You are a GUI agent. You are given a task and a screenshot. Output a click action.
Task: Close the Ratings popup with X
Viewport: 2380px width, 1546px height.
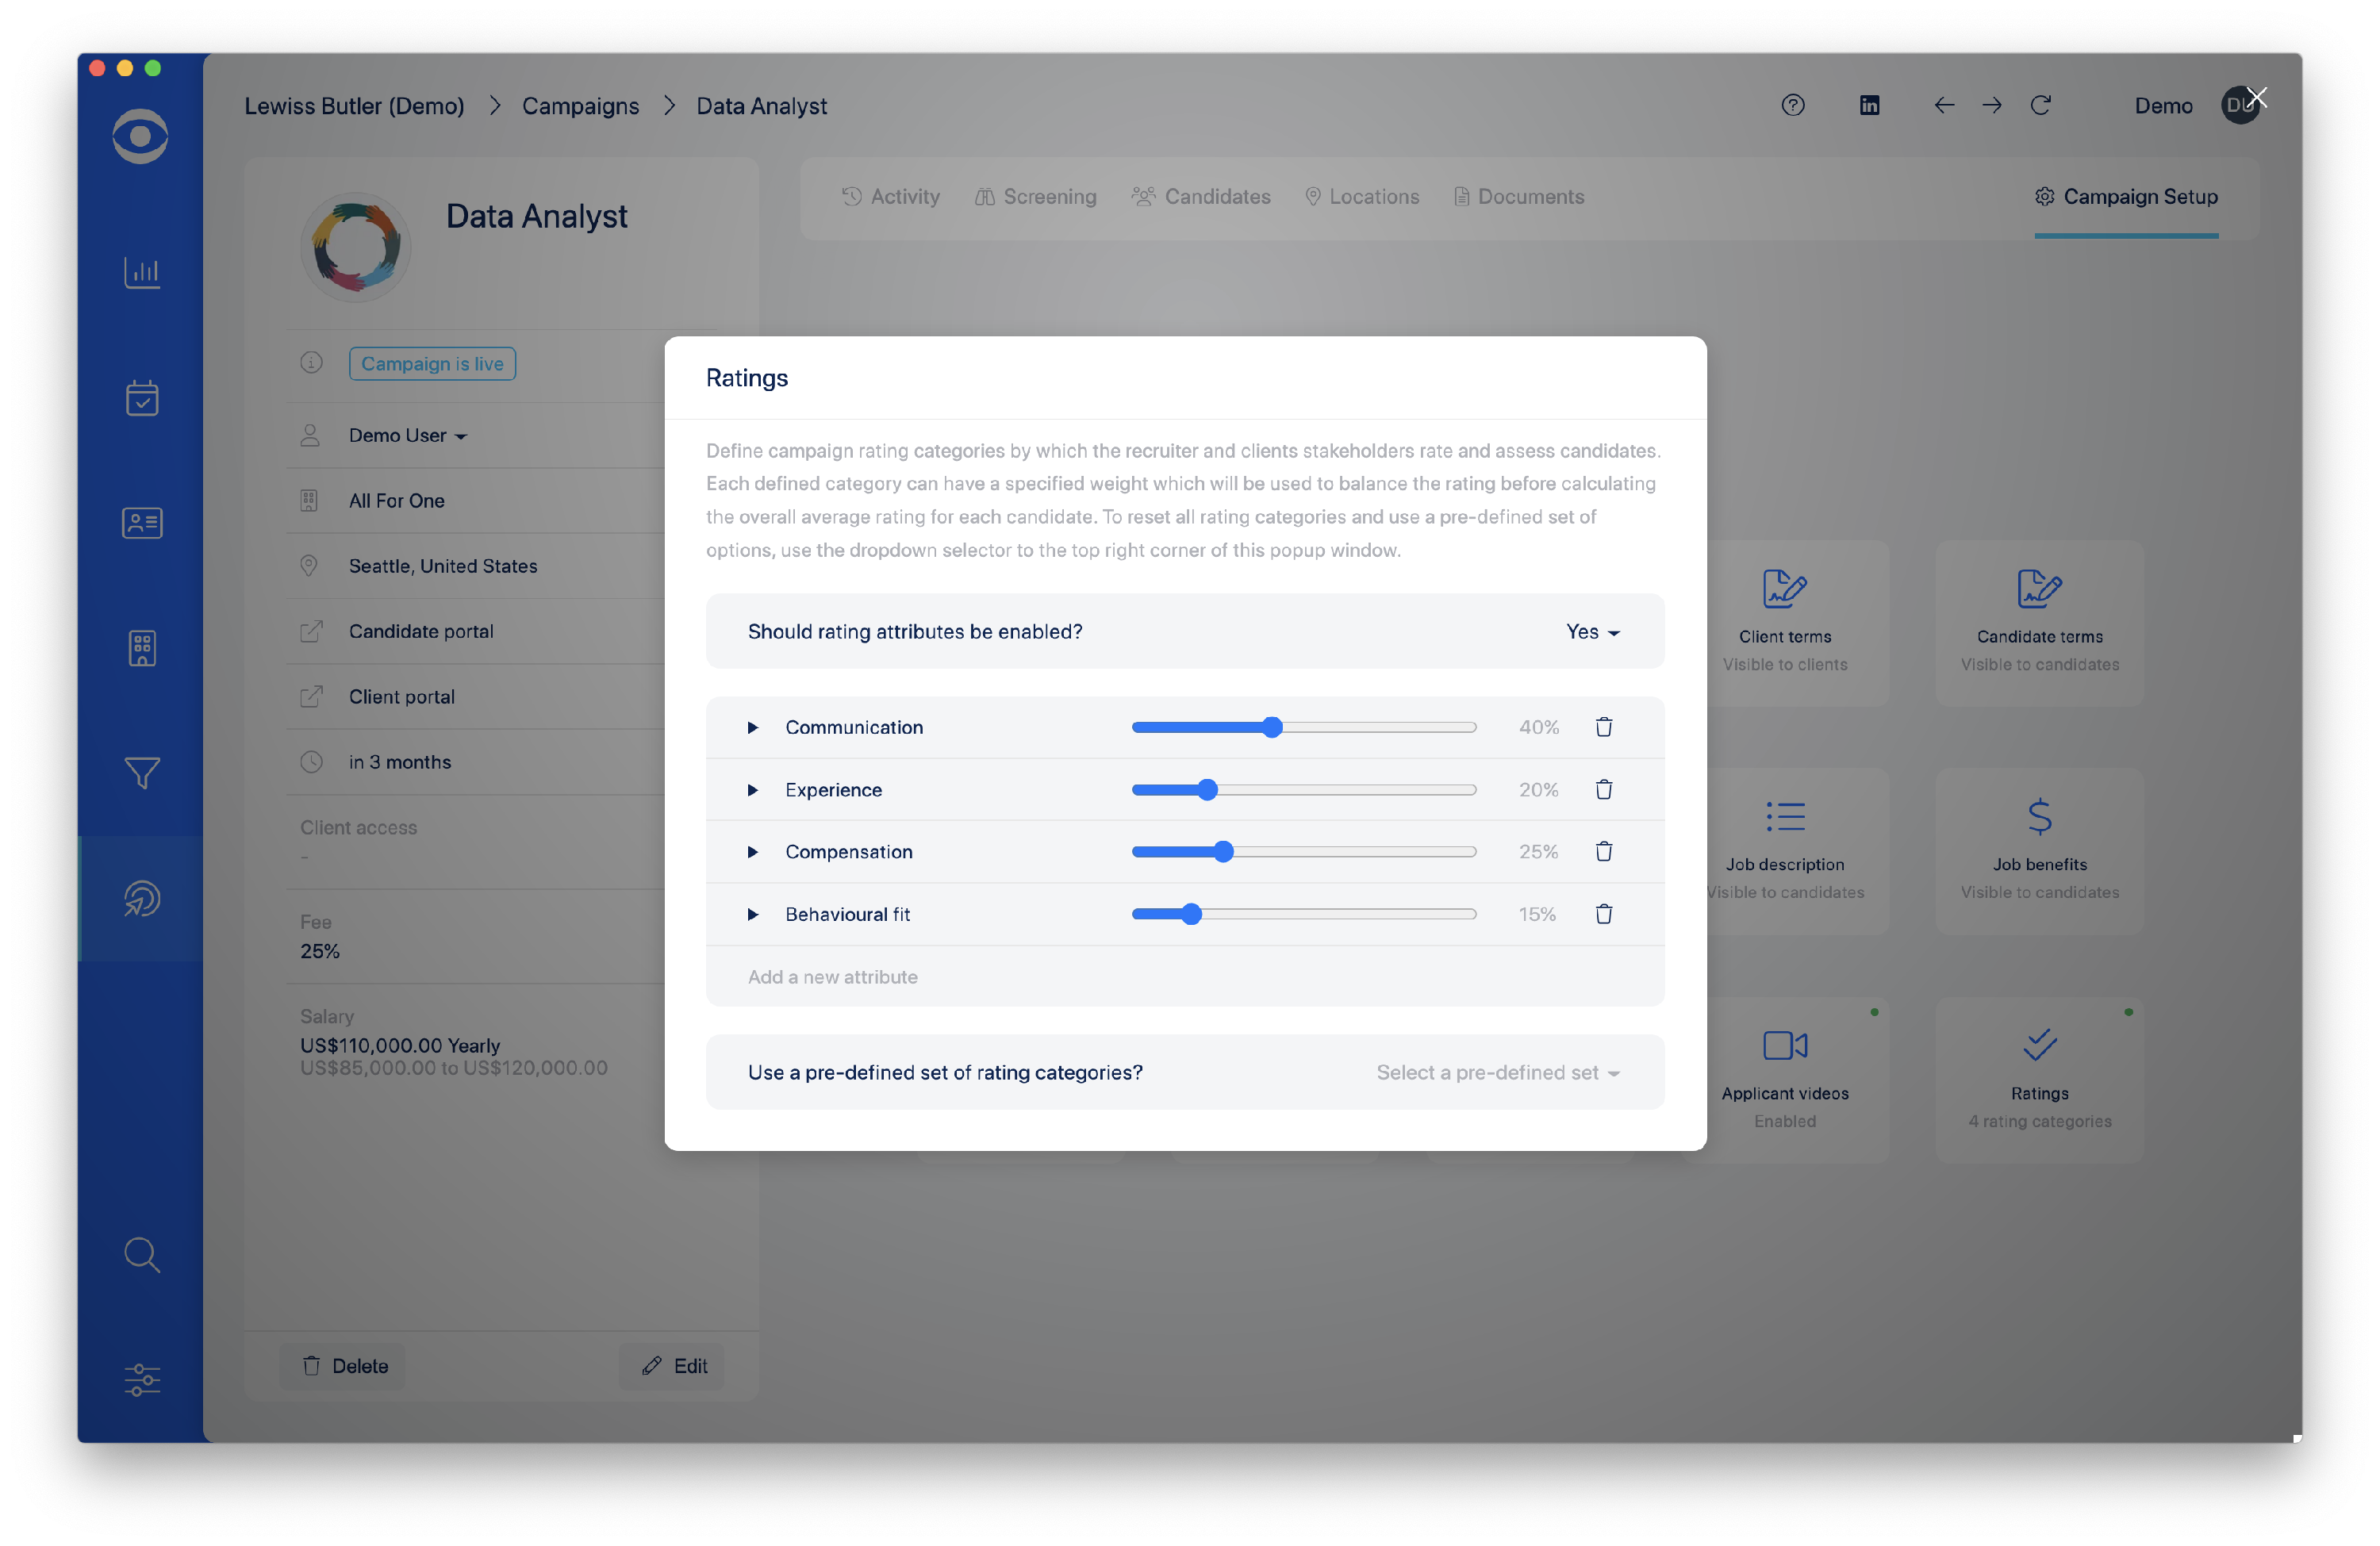pos(2255,97)
